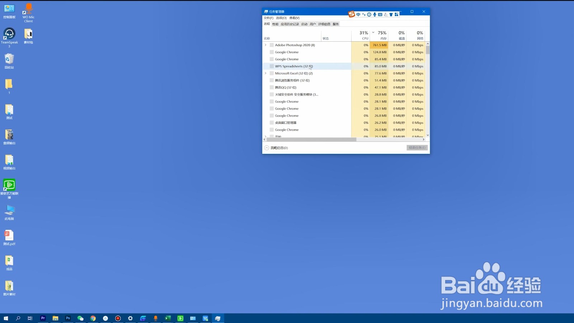
Task: Select the 素材包 desktop icon
Action: (x=28, y=36)
